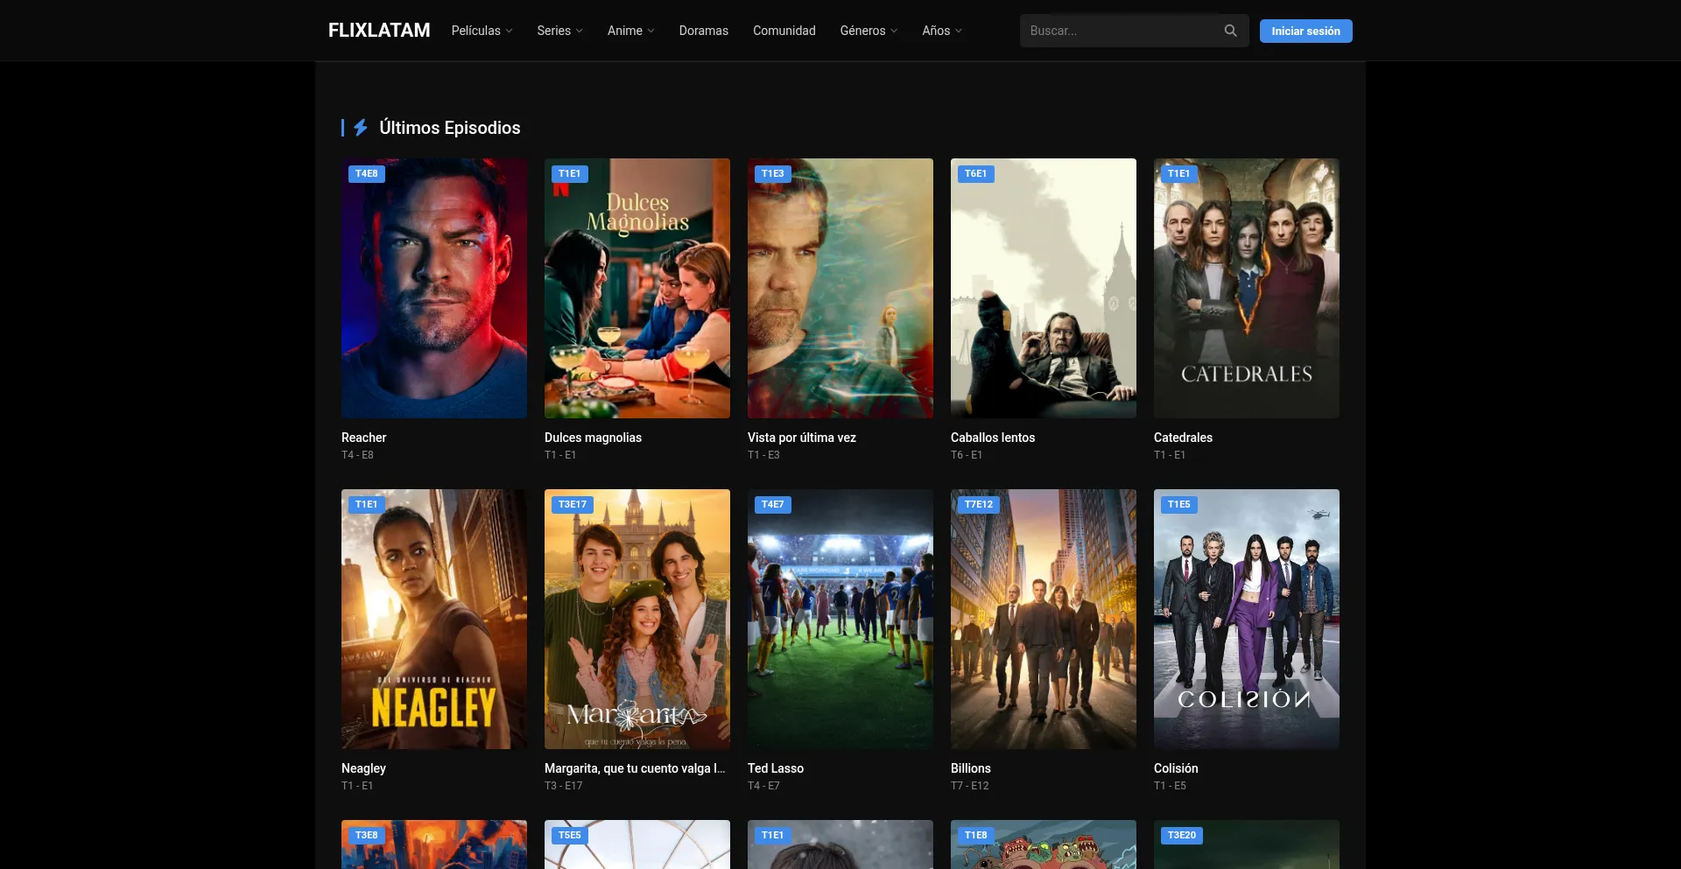Open the Reacher poster thumbnail
This screenshot has width=1681, height=869.
[x=434, y=288]
